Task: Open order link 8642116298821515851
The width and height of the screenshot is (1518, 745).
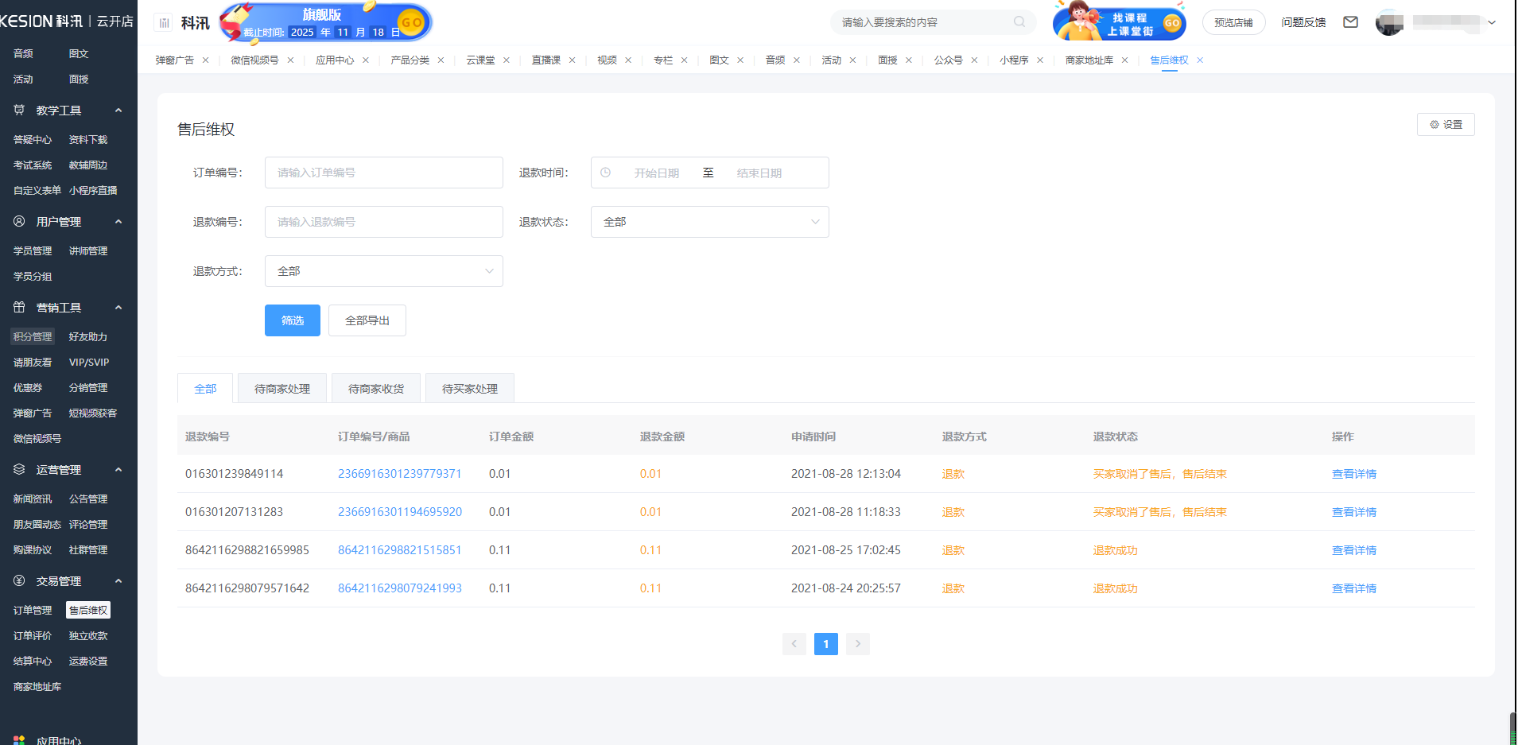Action: (400, 549)
